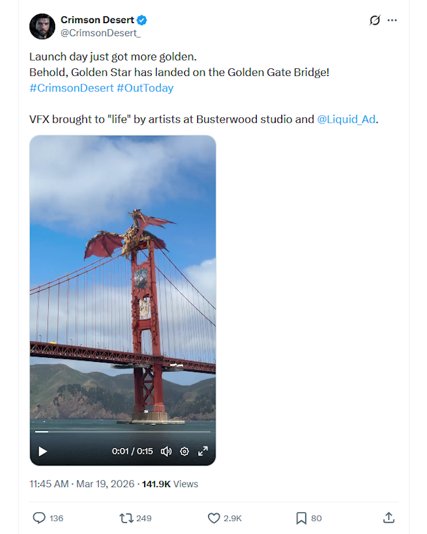Open video settings gear
Viewport: 427px width, 534px height.
[x=184, y=452]
